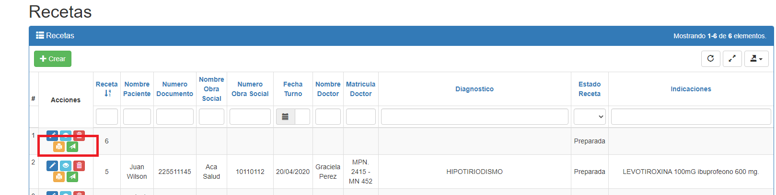Sort table by Nombre Paciente

(x=137, y=89)
